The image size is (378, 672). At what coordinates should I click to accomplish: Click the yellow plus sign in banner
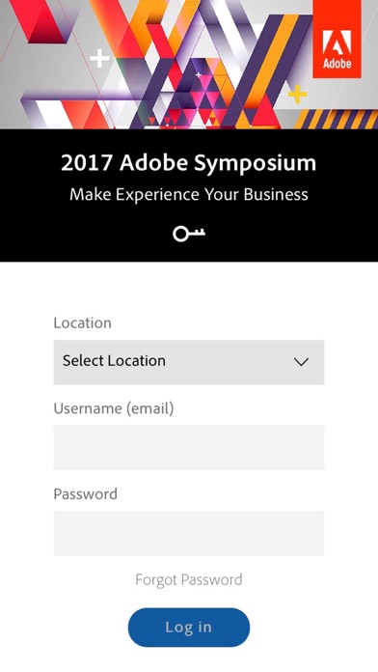coord(298,94)
